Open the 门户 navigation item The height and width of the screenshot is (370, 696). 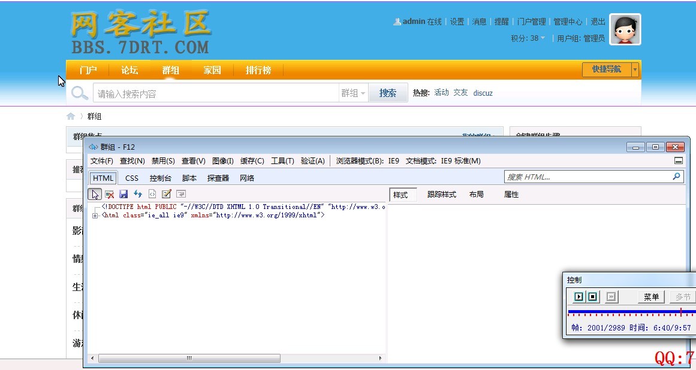pyautogui.click(x=88, y=70)
